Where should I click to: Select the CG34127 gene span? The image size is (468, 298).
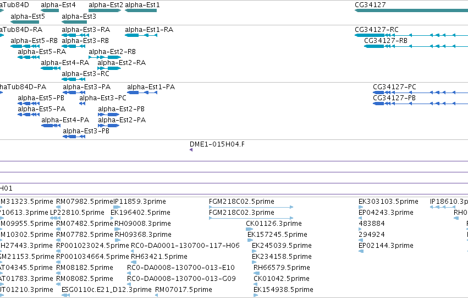tap(411, 10)
